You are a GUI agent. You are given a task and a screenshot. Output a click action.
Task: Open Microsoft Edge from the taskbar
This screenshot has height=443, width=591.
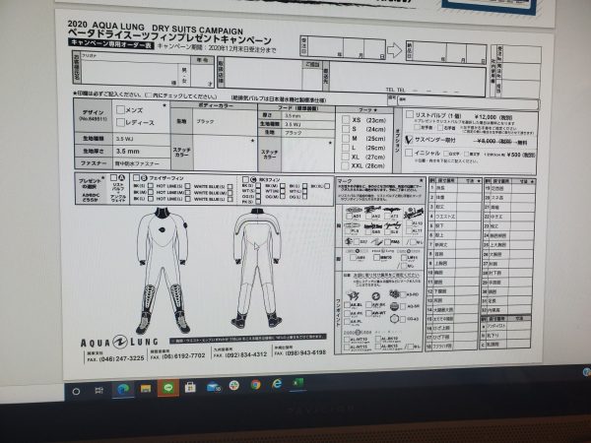pyautogui.click(x=123, y=388)
